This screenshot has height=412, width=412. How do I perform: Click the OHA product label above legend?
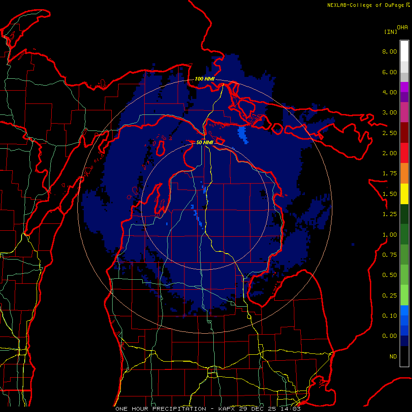pos(402,27)
